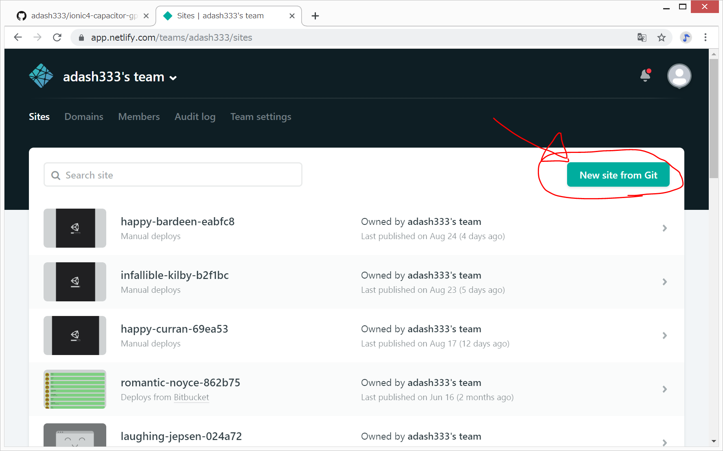Screen dimensions: 723x451
Task: Click the scrollbar down arrow
Action: point(714,441)
